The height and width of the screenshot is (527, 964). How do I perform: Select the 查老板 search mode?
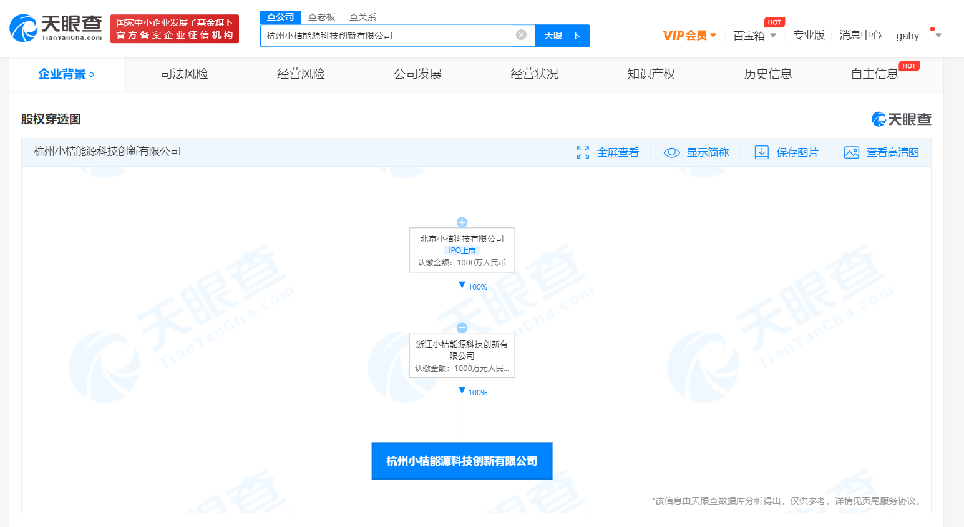tap(321, 17)
